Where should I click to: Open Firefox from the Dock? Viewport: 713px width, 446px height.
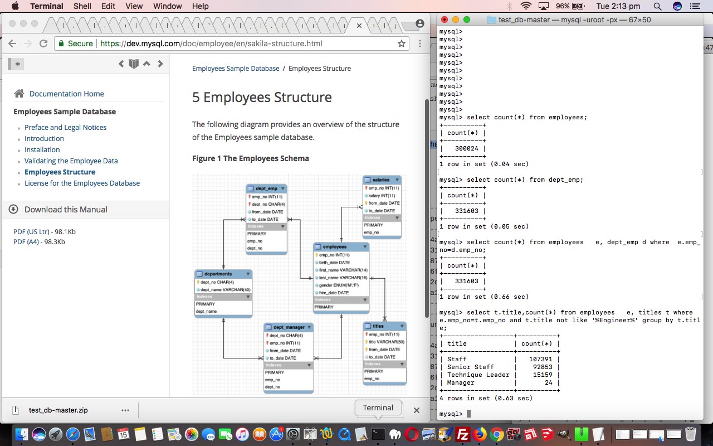coord(480,434)
